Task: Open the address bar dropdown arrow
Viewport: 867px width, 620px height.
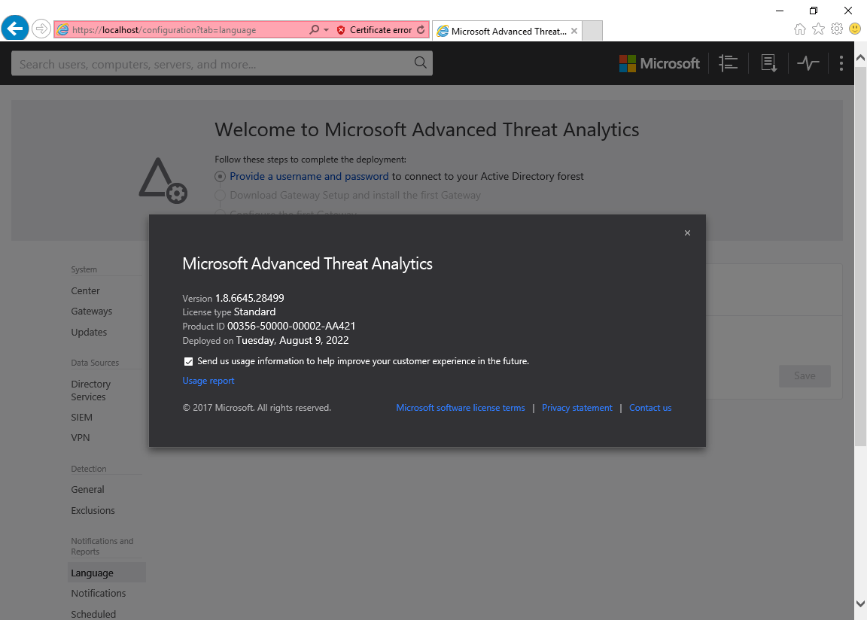Action: pyautogui.click(x=326, y=30)
